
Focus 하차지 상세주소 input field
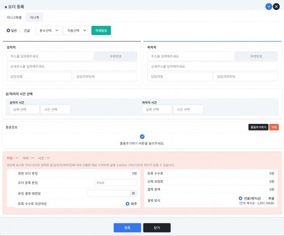[x=213, y=66]
